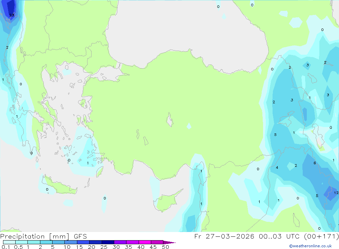The height and width of the screenshot is (249, 339).
Task: Click the 'Fr 27-03-2026 00..03 UTC (00+171)' timestamp
Action: pyautogui.click(x=266, y=236)
